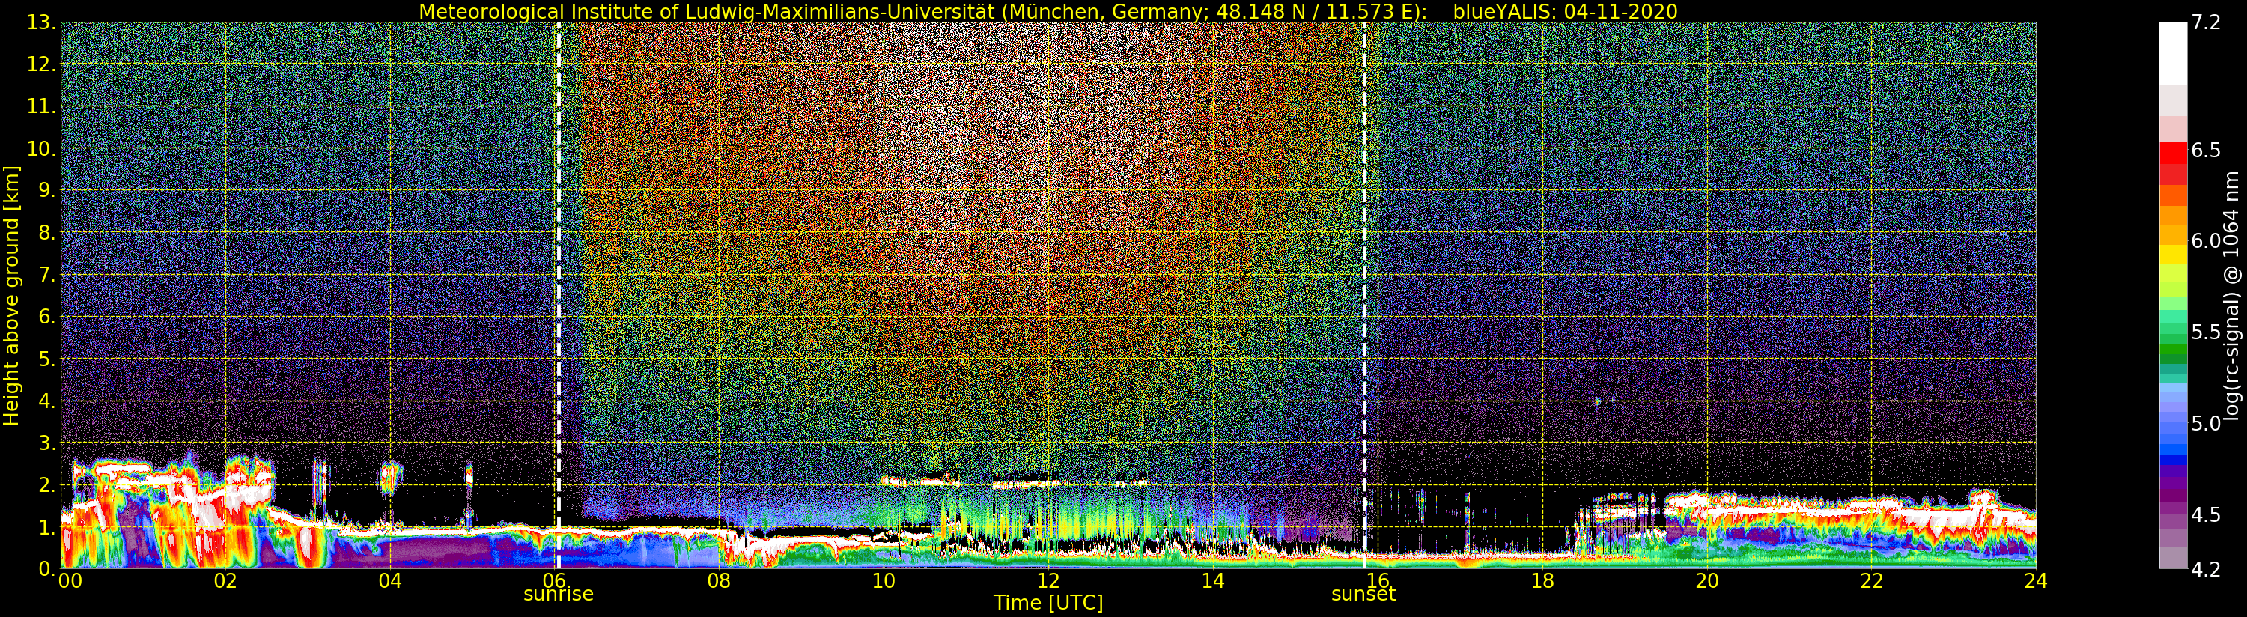Click the '9.' height axis tick label

(x=46, y=191)
